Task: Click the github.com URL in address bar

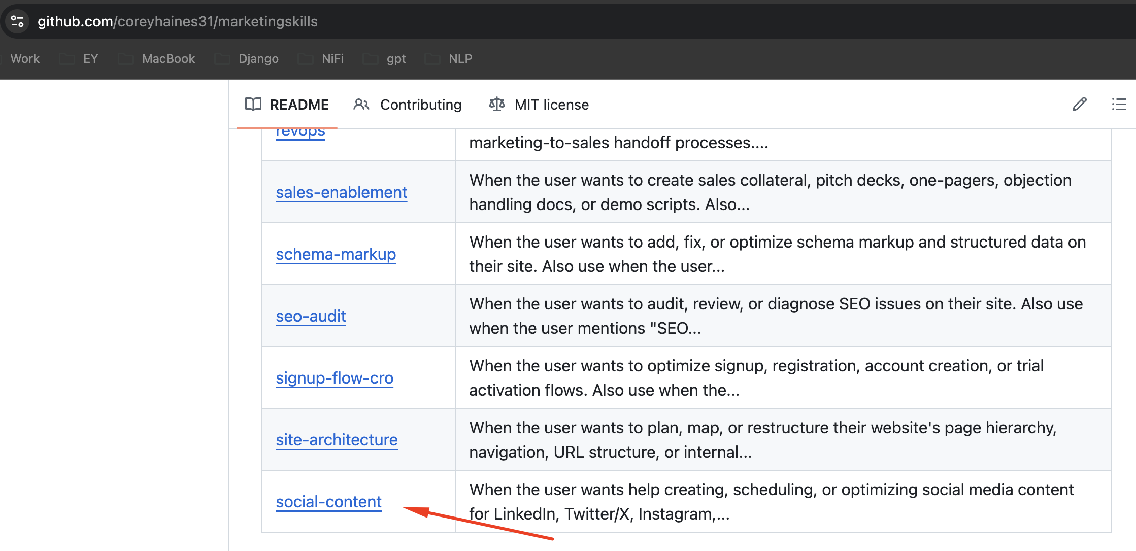Action: tap(178, 21)
